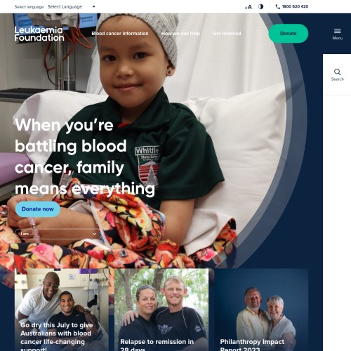Open the hamburger Menu icon
351x351 pixels.
[x=337, y=31]
